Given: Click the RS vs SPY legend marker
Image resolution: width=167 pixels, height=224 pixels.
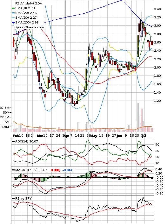Looking at the screenshot, I should pos(13,199).
